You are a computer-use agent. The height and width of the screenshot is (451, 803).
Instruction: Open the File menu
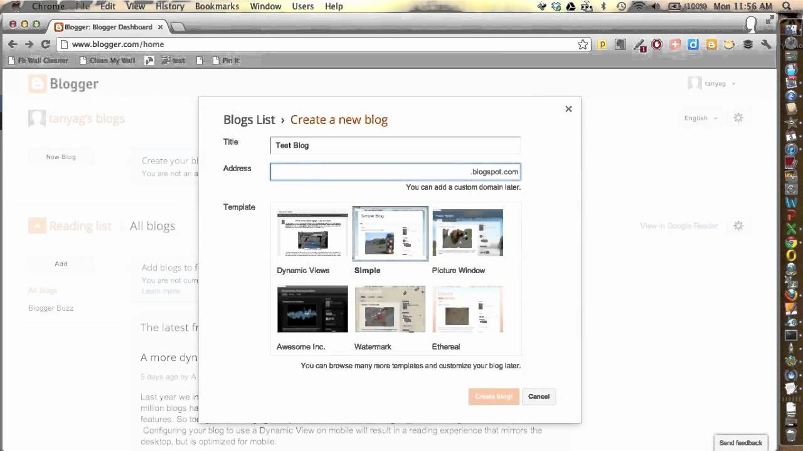coord(83,6)
